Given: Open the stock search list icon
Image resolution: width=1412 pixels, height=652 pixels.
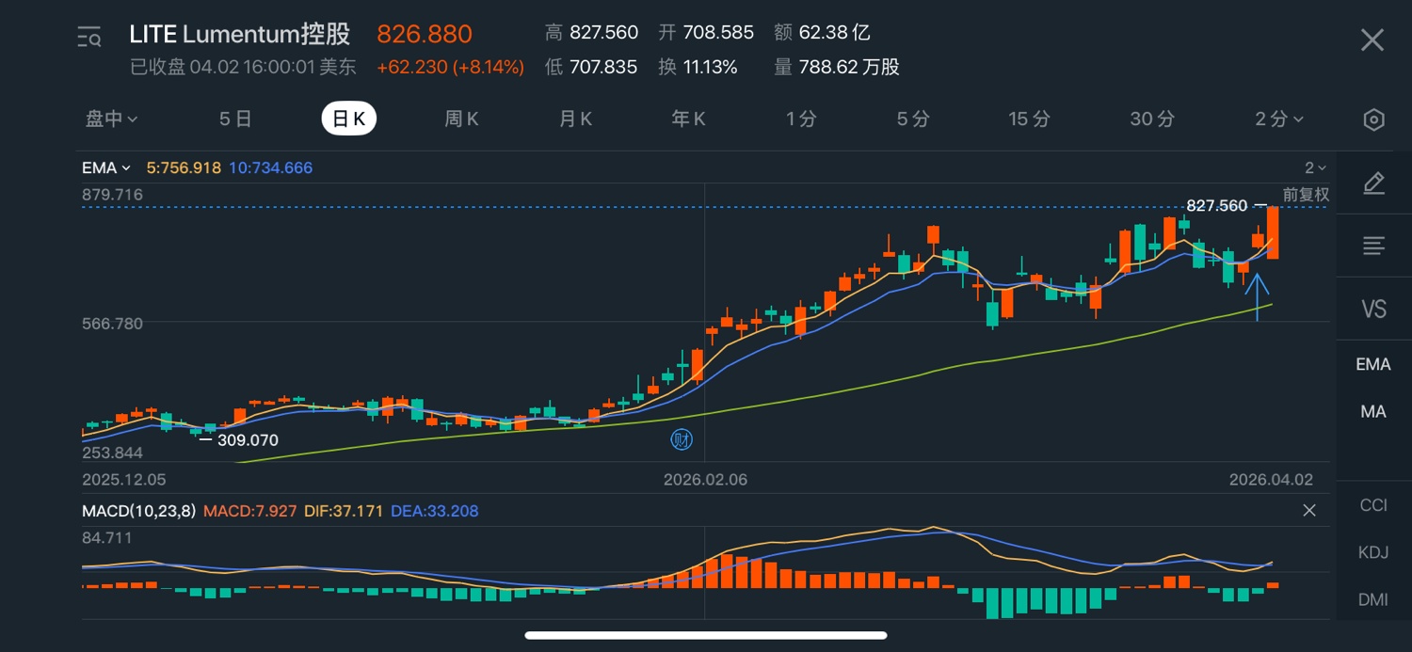Looking at the screenshot, I should [x=89, y=38].
